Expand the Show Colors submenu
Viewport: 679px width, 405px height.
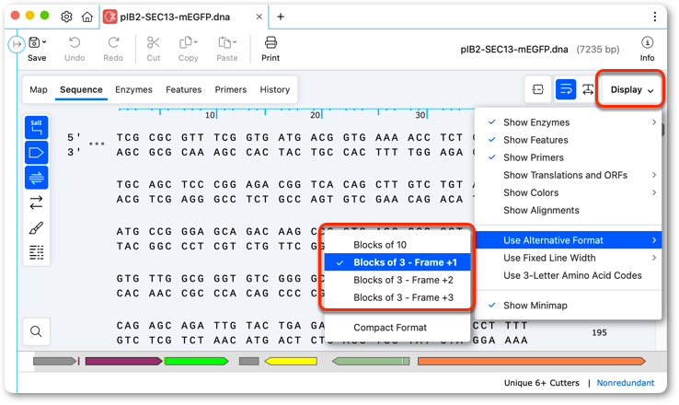(x=569, y=192)
